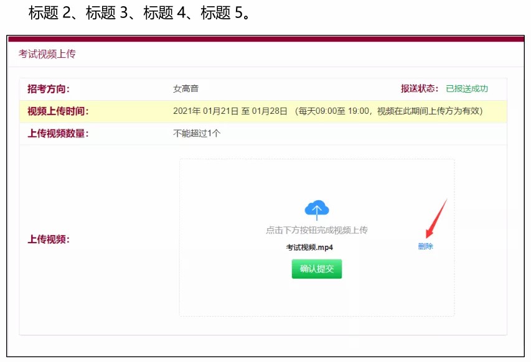Click the 考试视频上传 panel title

47,54
